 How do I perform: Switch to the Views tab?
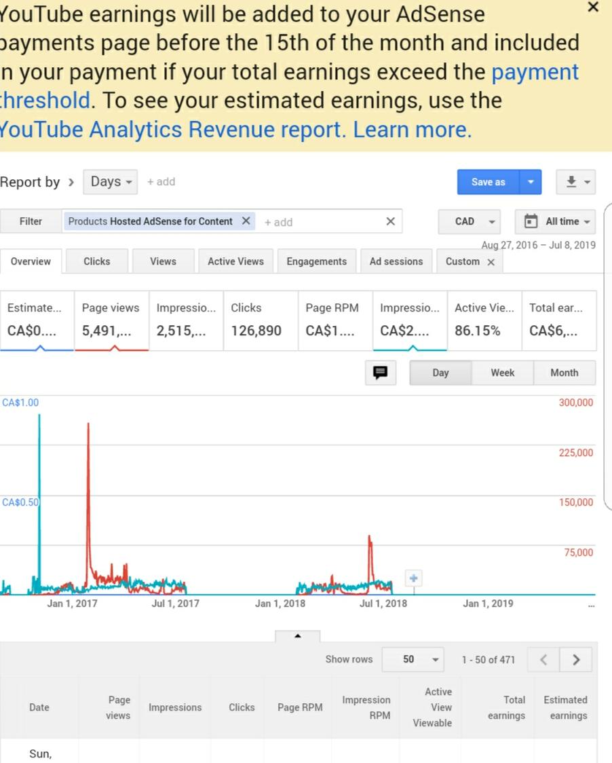click(x=163, y=261)
